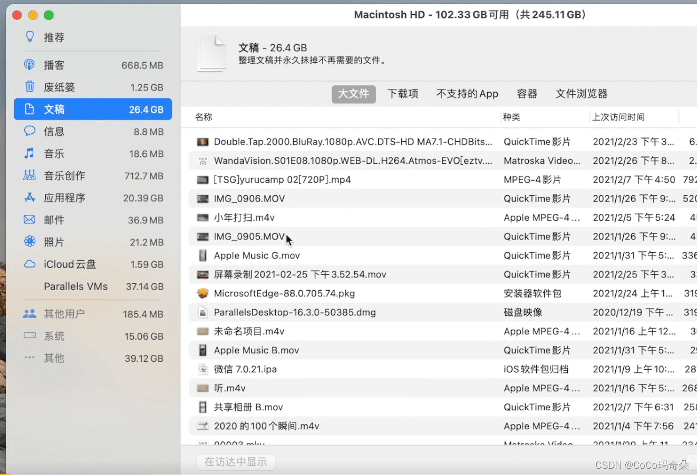Click the thumbnail icon of Double.Tap.2000 file
This screenshot has height=475, width=697.
point(202,142)
